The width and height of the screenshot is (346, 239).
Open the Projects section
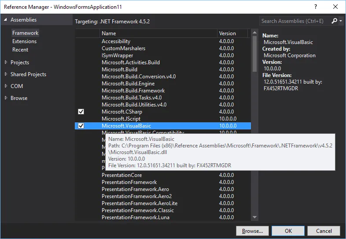[20, 63]
